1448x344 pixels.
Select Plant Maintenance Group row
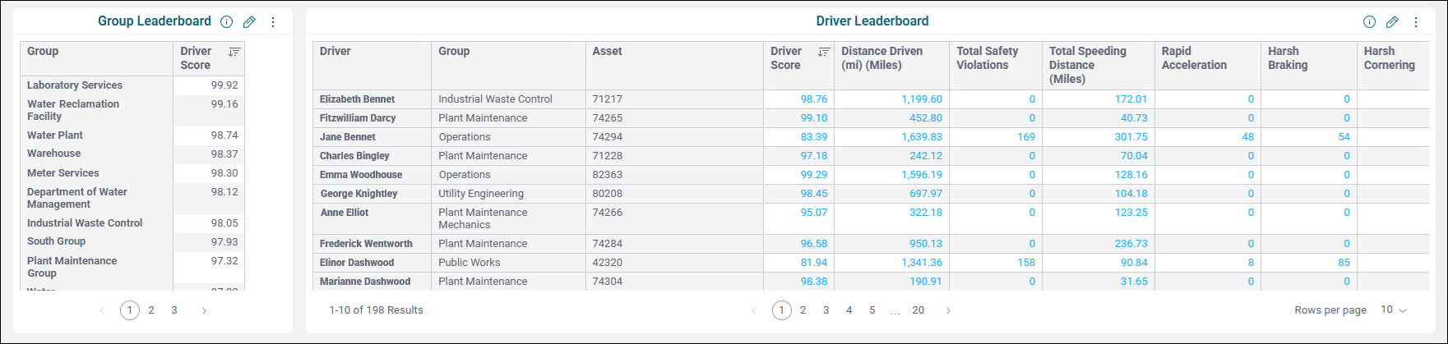(x=72, y=267)
